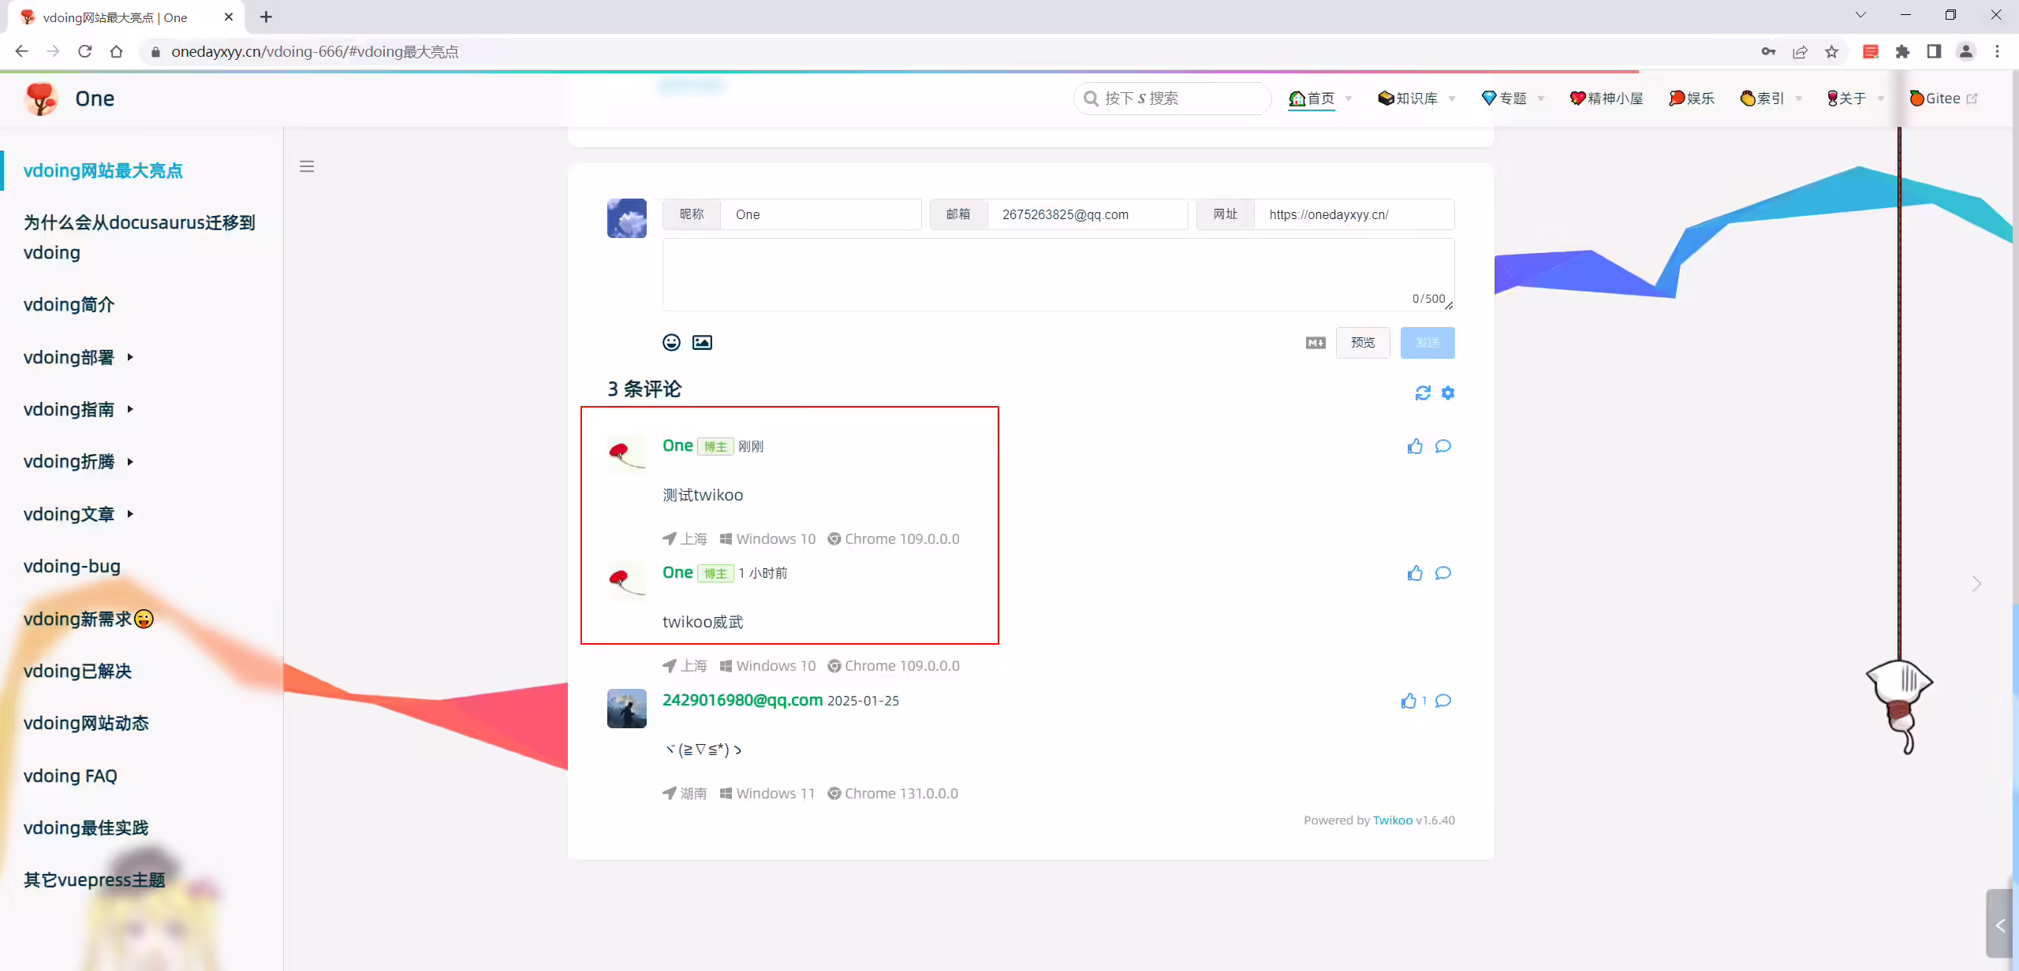Click the next page arrow at right edge
The height and width of the screenshot is (971, 2019).
click(x=1976, y=583)
